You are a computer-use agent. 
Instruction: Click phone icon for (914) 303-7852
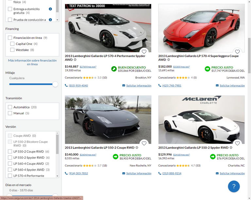(66, 173)
